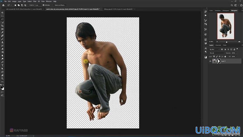Screen dimensions: 243x137
Task: Hide Layer 0 with the eye icon
Action: coord(210,61)
